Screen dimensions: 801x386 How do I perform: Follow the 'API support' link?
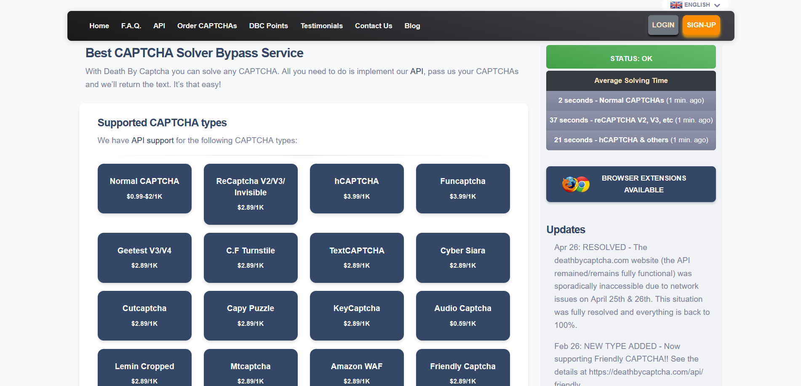click(152, 141)
